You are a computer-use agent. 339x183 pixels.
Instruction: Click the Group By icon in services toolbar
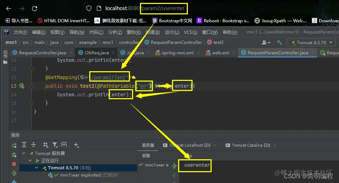tap(45, 145)
